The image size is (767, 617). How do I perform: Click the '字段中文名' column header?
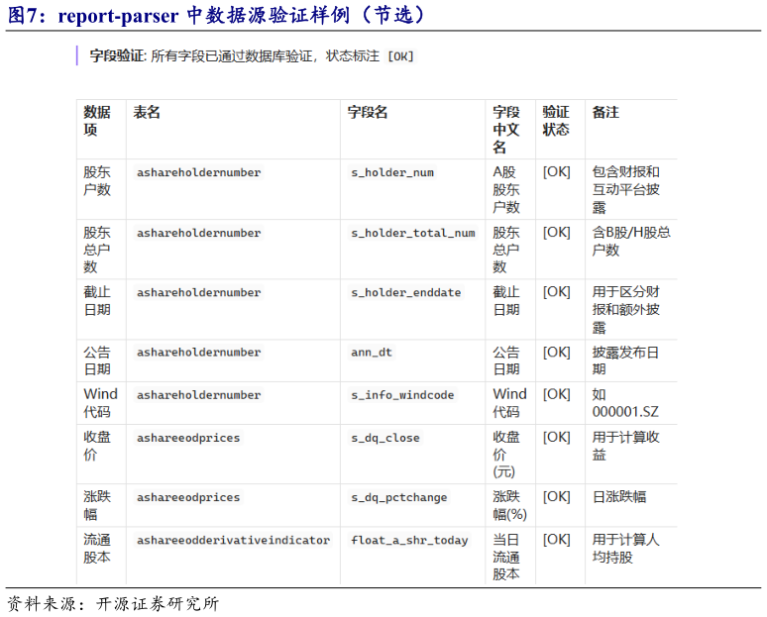(505, 130)
